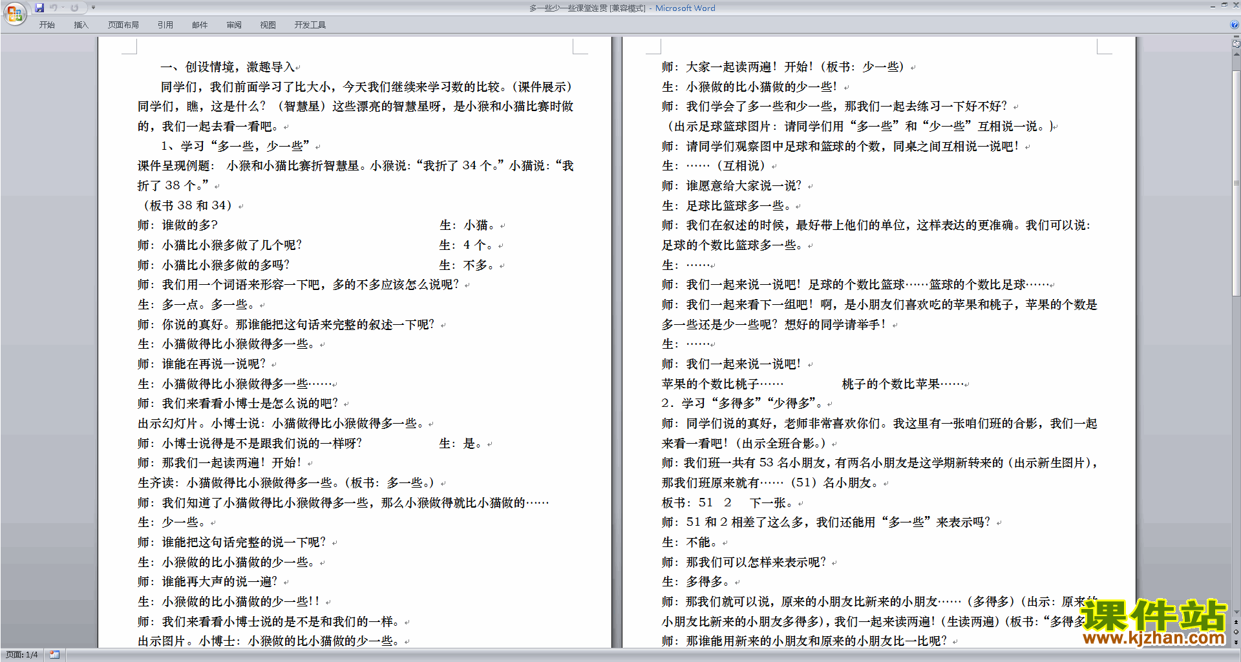Switch to the 引用 tab
Viewport: 1241px width, 662px height.
(165, 25)
